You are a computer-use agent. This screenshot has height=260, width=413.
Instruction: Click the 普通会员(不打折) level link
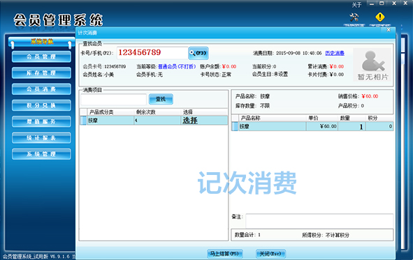(177, 66)
